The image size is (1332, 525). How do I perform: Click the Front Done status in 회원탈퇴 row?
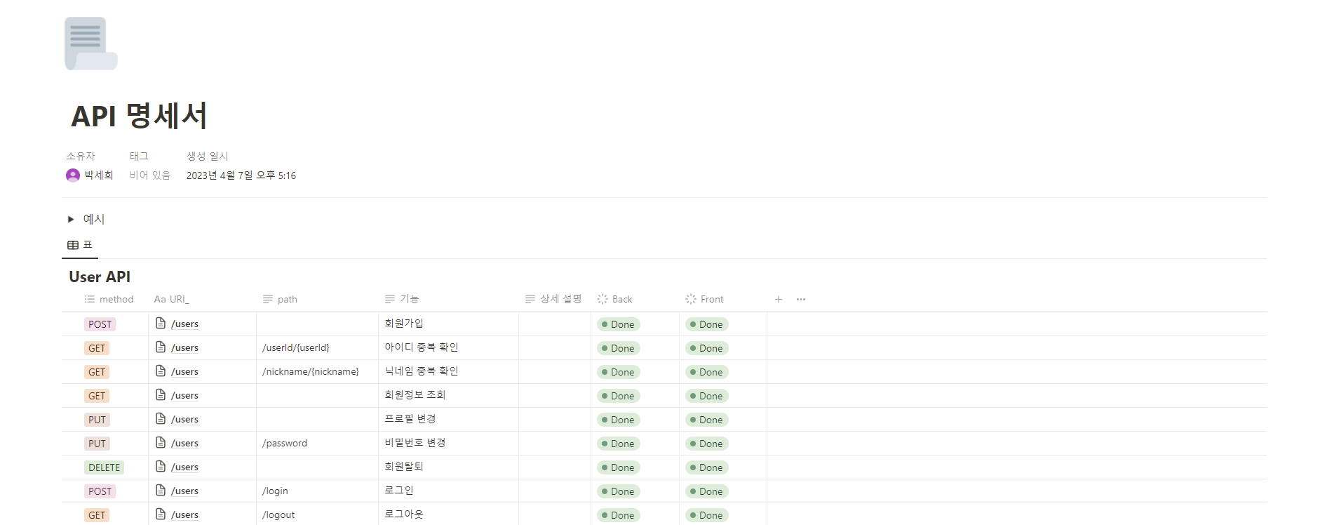706,467
